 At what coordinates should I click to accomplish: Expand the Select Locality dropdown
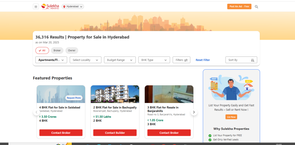pos(85,60)
